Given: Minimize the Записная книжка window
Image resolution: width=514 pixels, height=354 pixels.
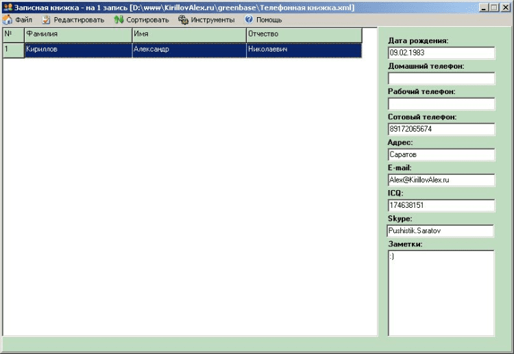Looking at the screenshot, I should [484, 8].
